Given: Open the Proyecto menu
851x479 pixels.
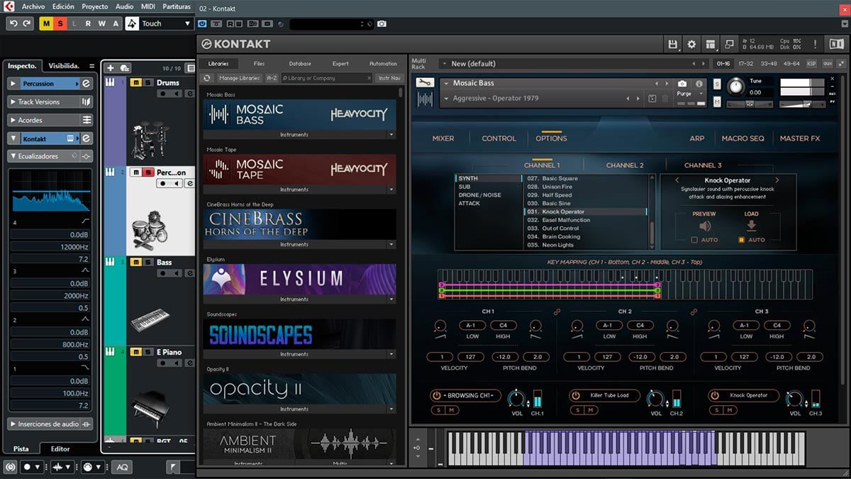Looking at the screenshot, I should tap(95, 6).
